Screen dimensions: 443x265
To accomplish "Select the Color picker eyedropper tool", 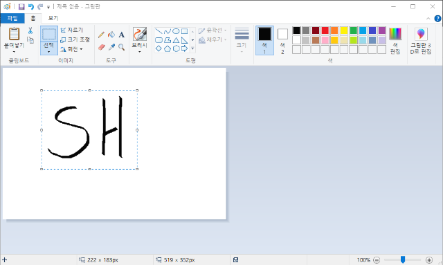I will pos(111,47).
